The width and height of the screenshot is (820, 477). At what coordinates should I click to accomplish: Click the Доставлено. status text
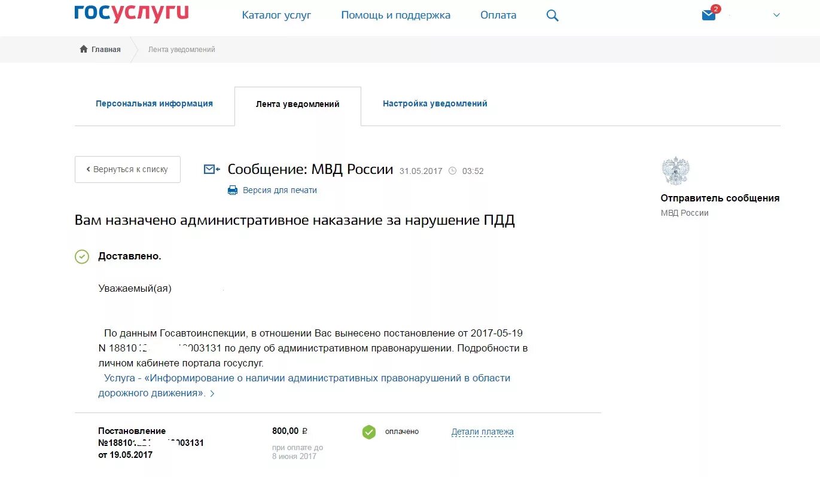point(130,256)
